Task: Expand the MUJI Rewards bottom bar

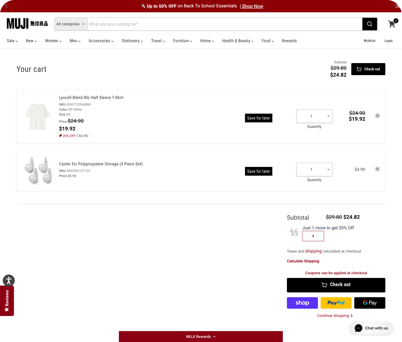Action: coord(201,337)
